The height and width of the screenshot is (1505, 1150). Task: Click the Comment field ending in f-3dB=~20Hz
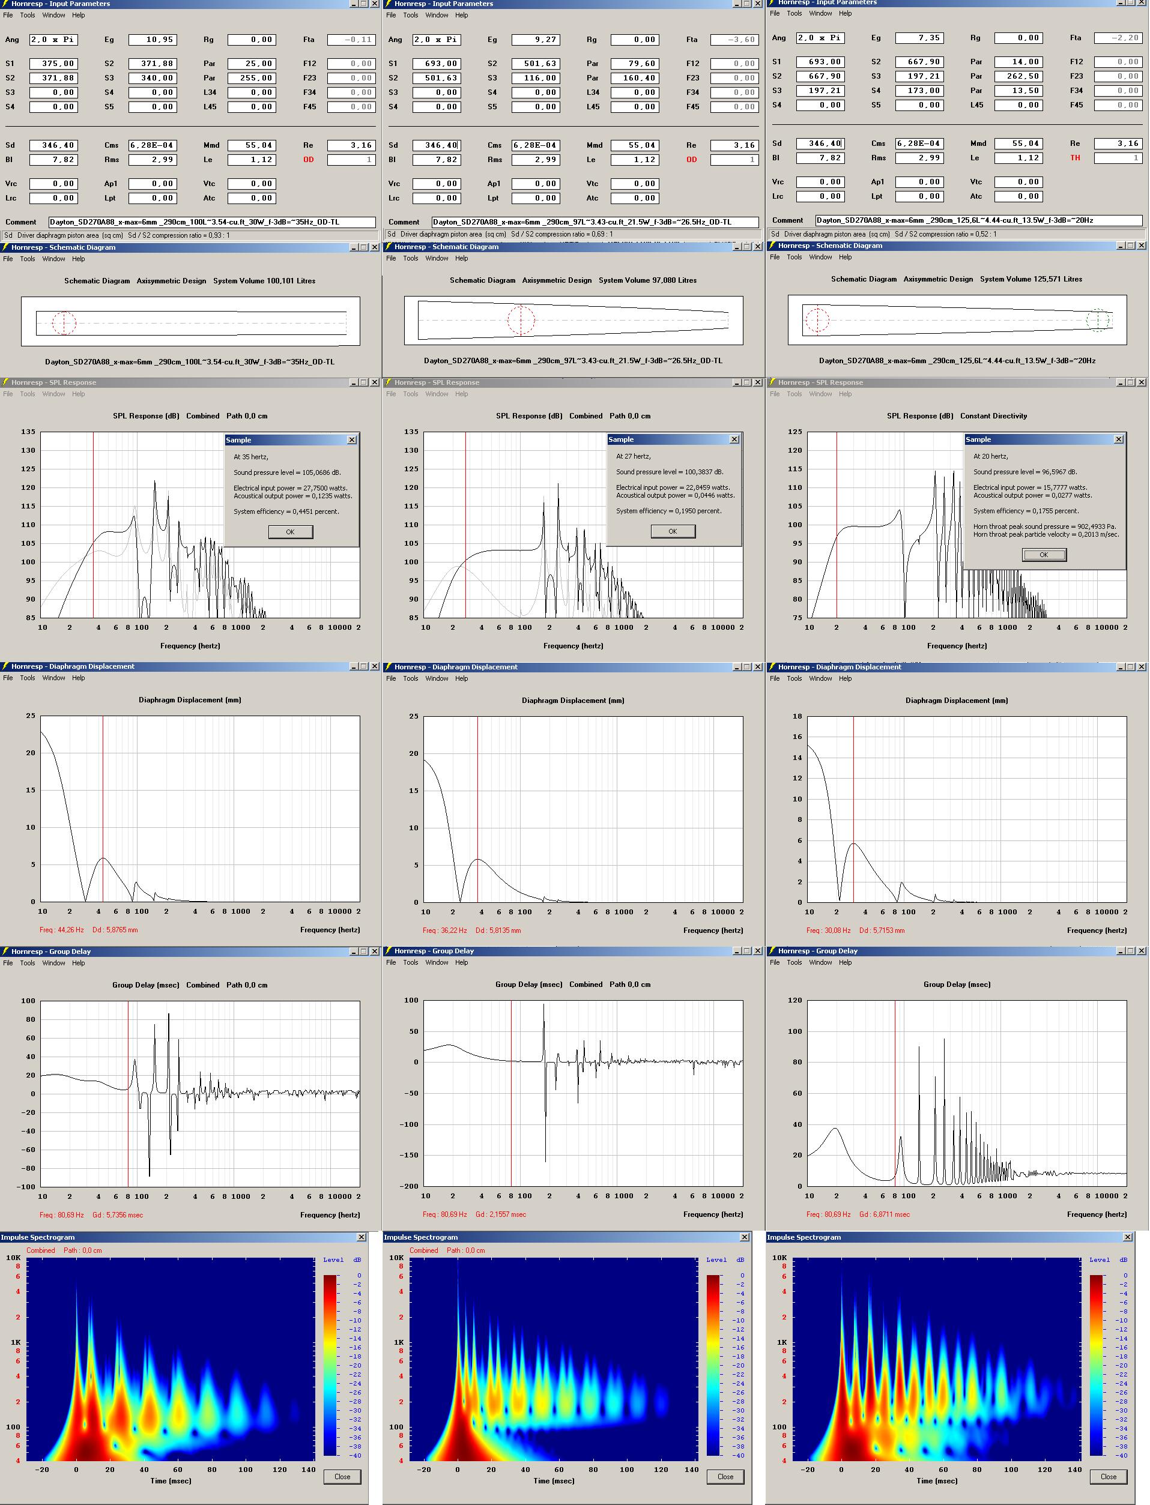click(x=979, y=220)
